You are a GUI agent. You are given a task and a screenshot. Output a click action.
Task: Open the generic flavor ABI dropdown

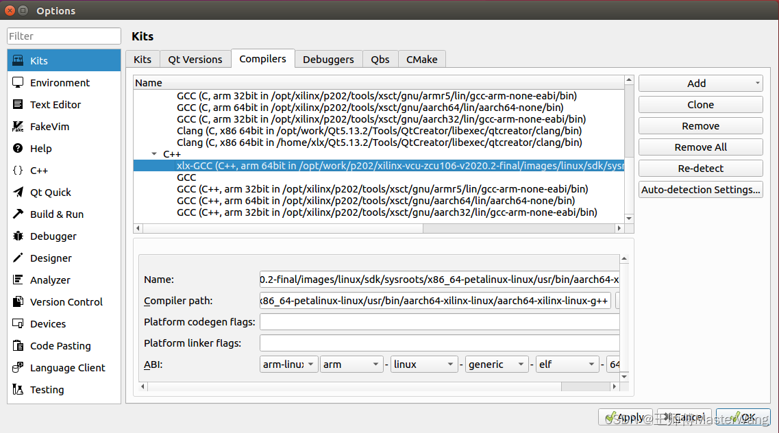coord(496,364)
